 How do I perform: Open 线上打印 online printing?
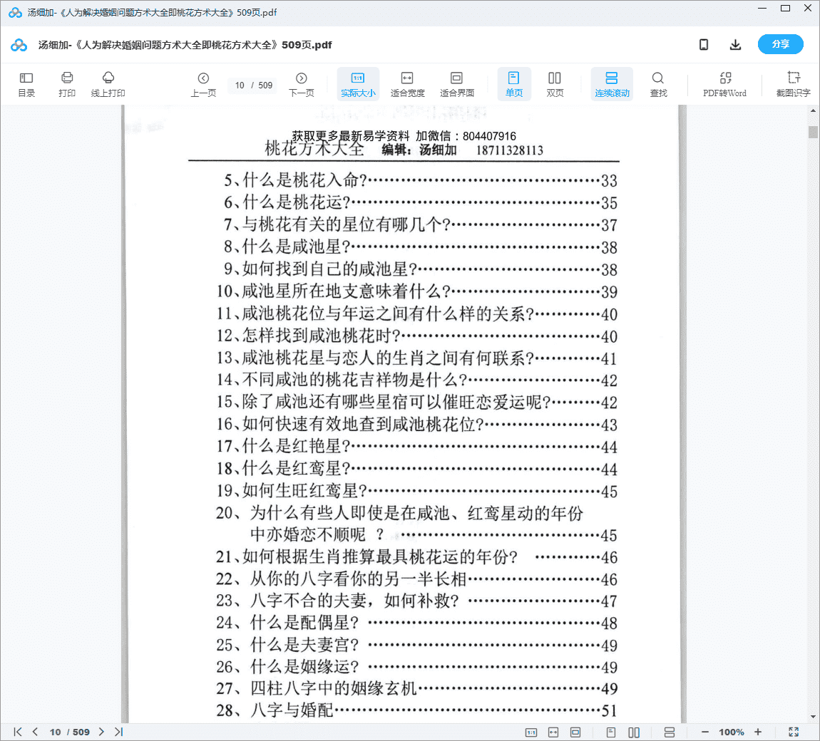point(108,84)
